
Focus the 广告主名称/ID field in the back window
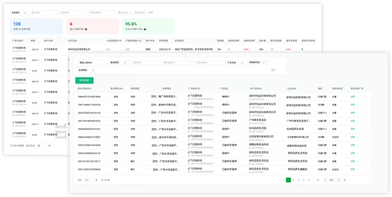(102, 12)
